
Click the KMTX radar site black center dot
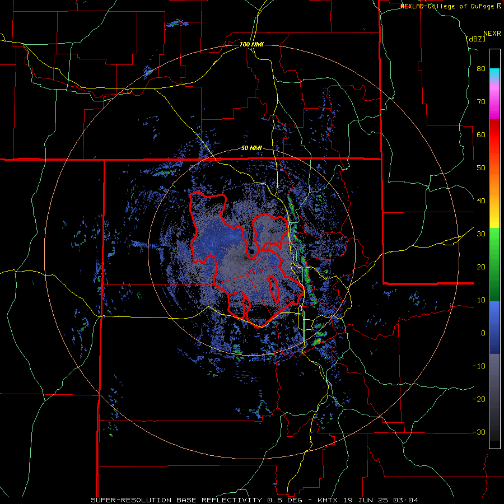point(251,251)
